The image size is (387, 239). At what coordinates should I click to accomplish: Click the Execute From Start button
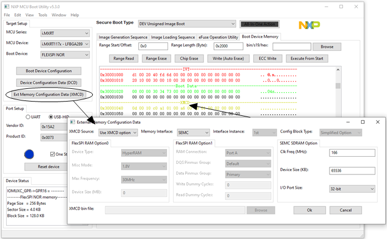(x=307, y=59)
